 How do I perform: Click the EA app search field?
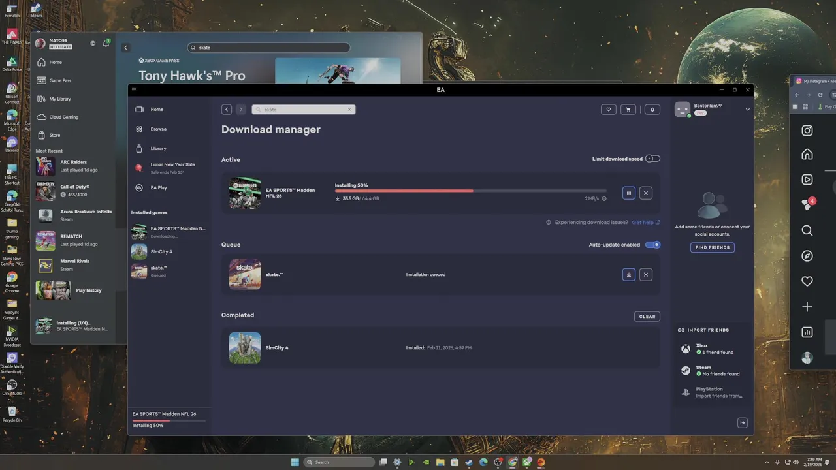pyautogui.click(x=303, y=110)
